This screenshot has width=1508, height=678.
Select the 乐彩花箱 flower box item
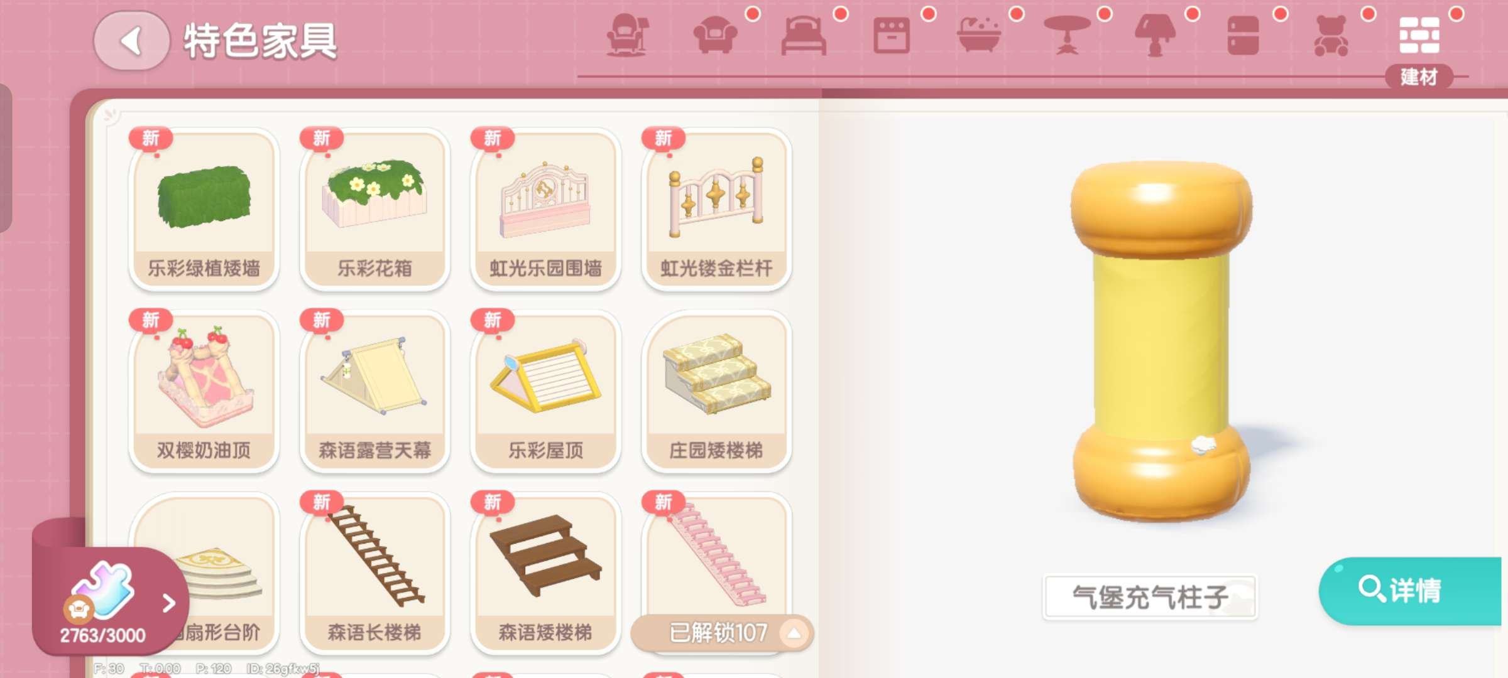coord(374,209)
